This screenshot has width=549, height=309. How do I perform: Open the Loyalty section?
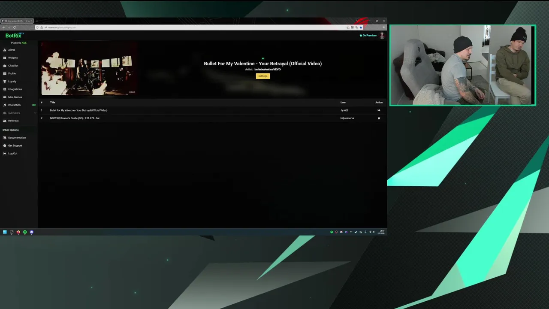tap(12, 81)
